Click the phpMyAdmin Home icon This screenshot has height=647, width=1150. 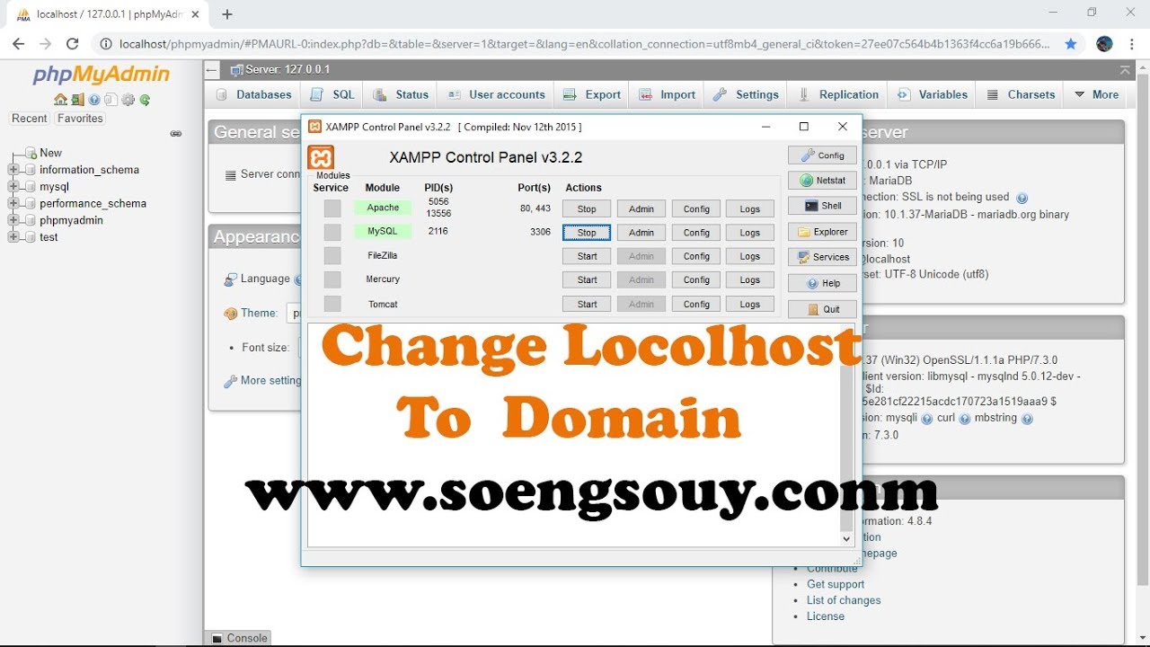(60, 100)
